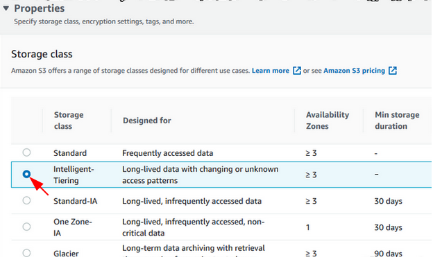Click the Storage class section heading
Viewport: 433px width, 264px height.
tap(42, 54)
